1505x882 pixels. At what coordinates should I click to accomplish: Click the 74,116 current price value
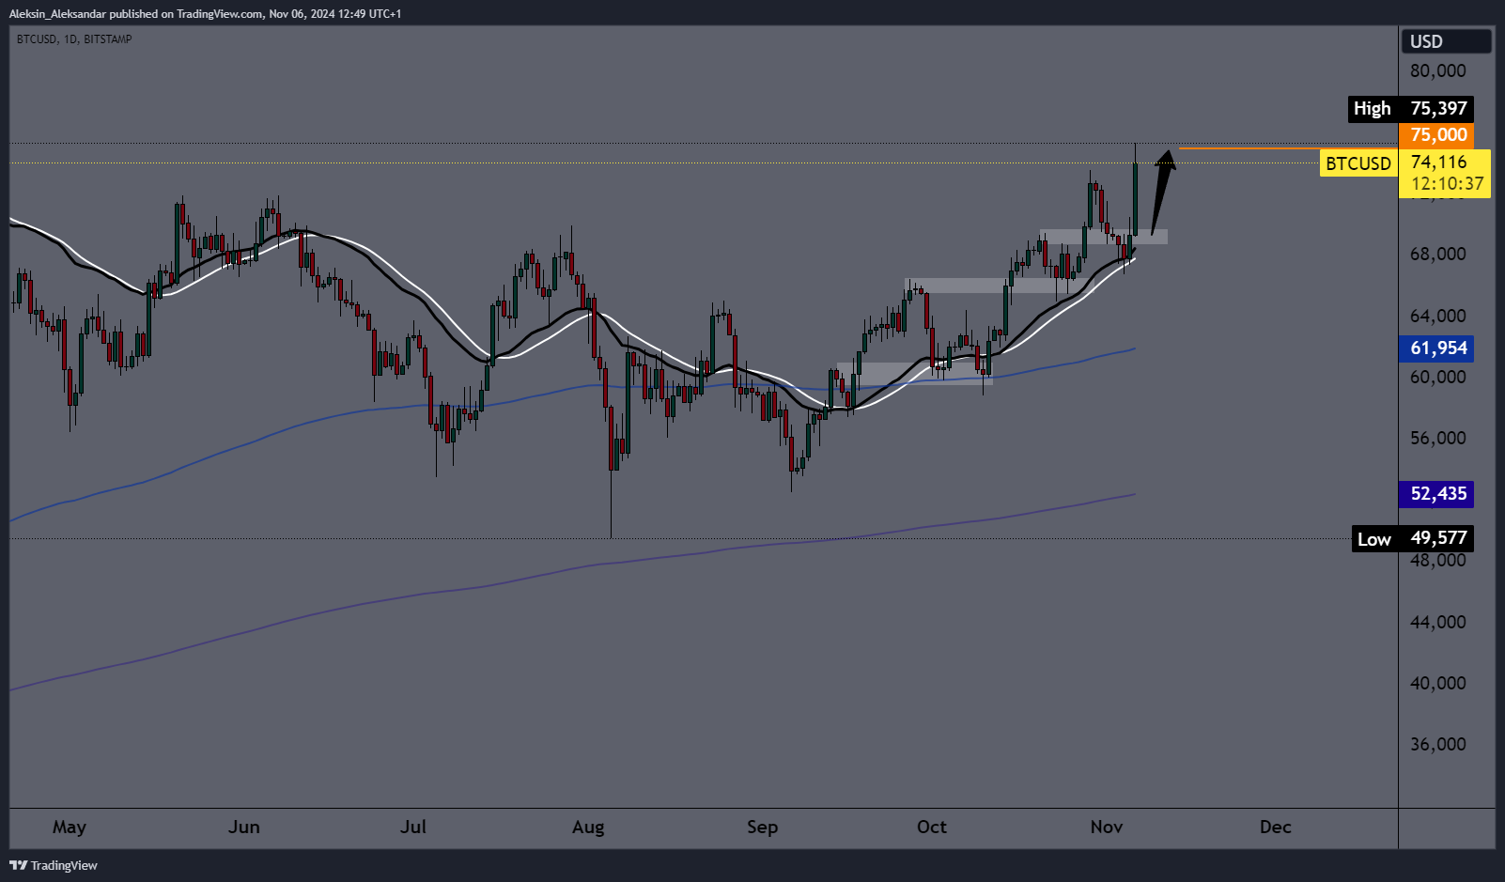[1438, 162]
